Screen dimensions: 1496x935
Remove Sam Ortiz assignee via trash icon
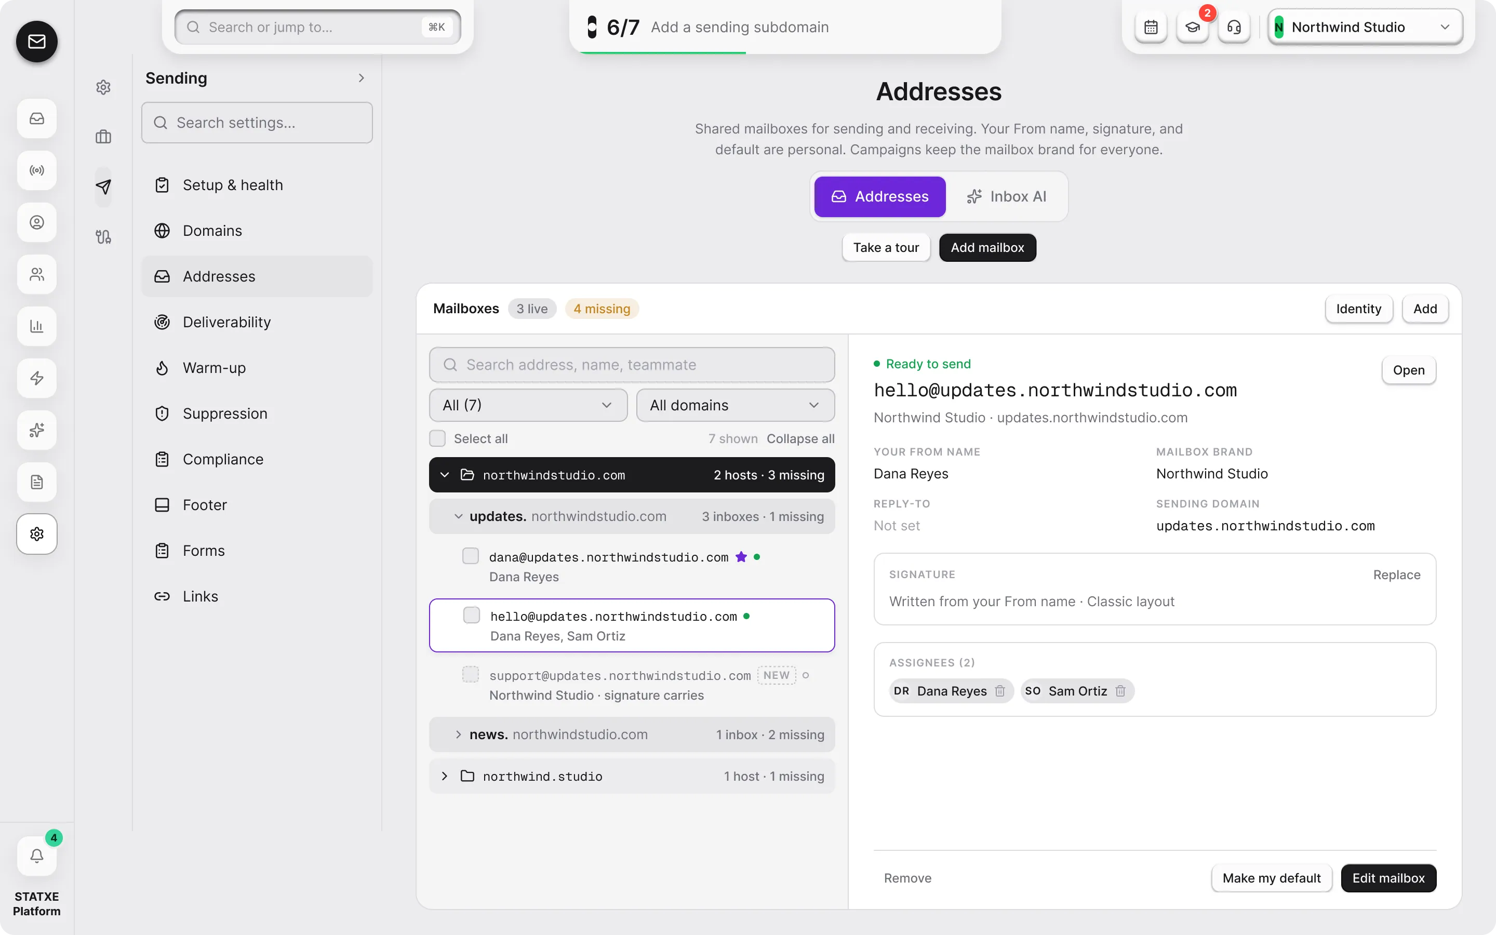point(1120,691)
